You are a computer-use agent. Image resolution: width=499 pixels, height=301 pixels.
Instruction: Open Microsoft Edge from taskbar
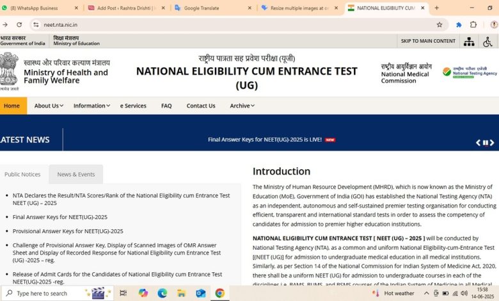(162, 293)
